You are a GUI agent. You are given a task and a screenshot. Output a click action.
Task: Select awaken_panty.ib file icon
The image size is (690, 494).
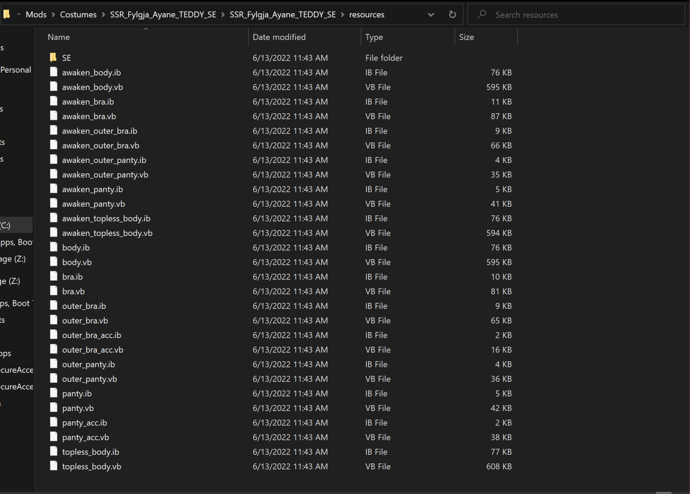click(54, 188)
